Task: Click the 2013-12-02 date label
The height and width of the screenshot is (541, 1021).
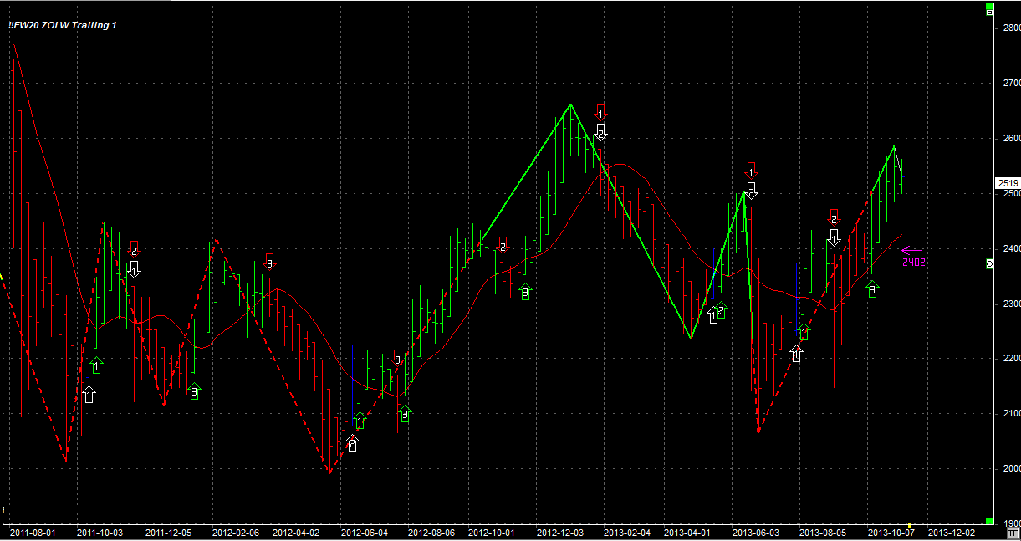Action: 952,532
